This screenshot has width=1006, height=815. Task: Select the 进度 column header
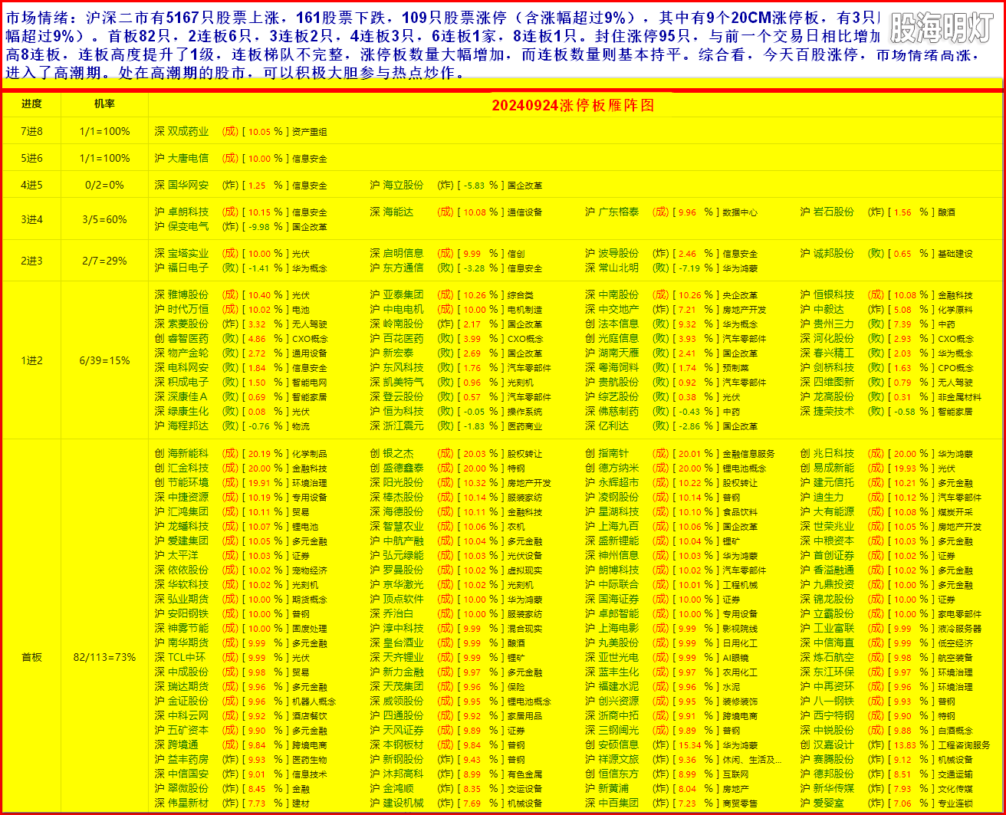point(31,104)
